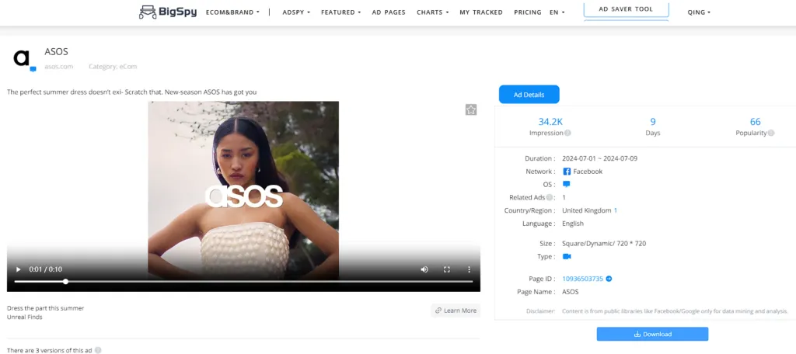Enter video fullscreen mode
This screenshot has width=796, height=354.
(447, 269)
